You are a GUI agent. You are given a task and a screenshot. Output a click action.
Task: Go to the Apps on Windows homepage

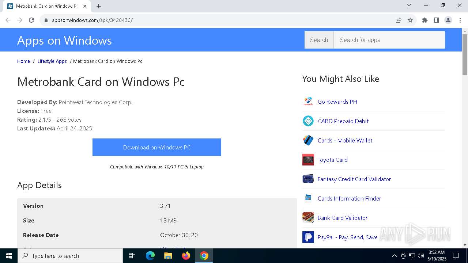[64, 40]
